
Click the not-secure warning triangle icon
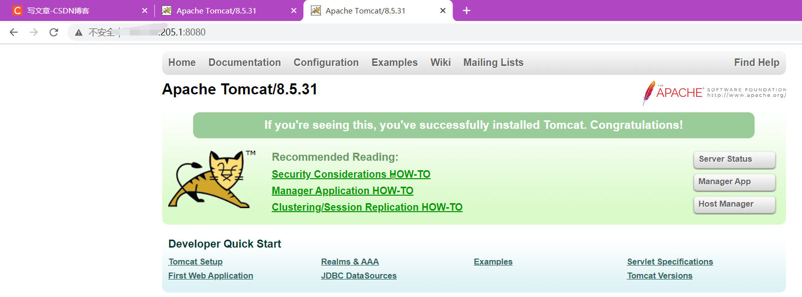[x=78, y=32]
